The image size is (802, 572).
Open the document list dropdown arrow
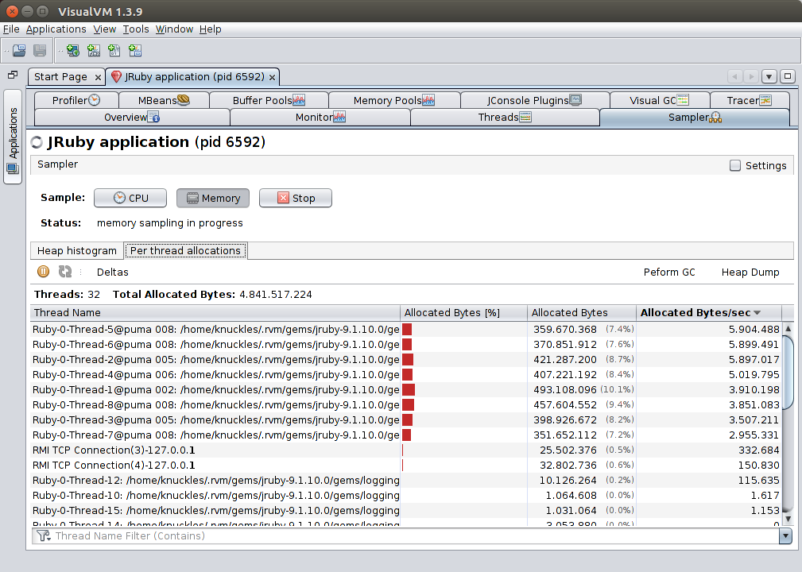(x=769, y=77)
